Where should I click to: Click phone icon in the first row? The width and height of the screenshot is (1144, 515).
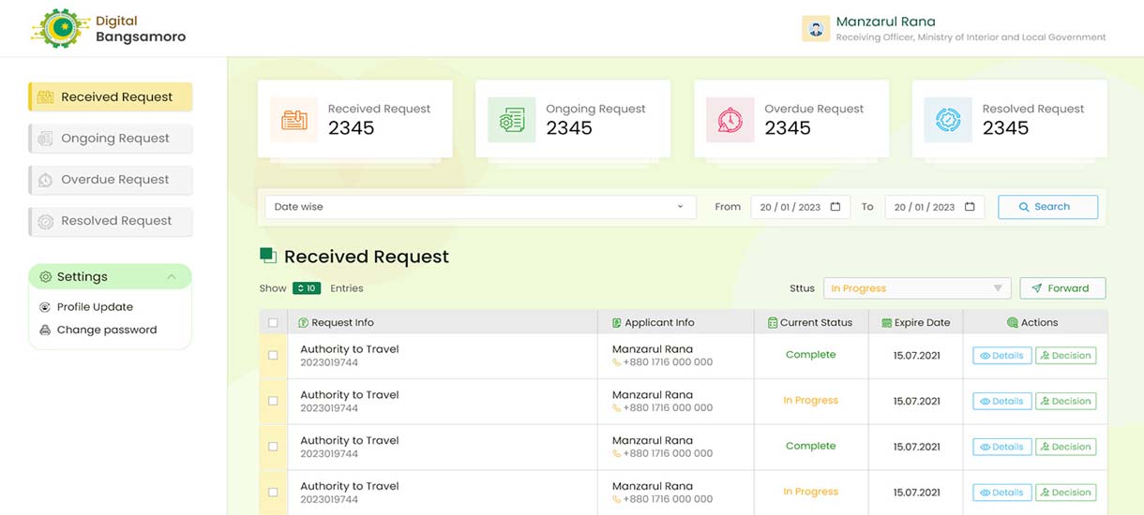coord(617,362)
